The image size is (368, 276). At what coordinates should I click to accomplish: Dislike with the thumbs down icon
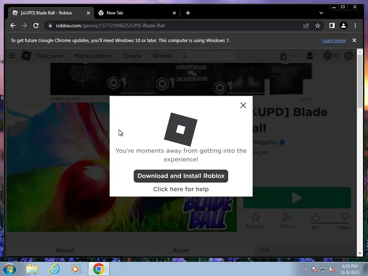[x=345, y=217]
